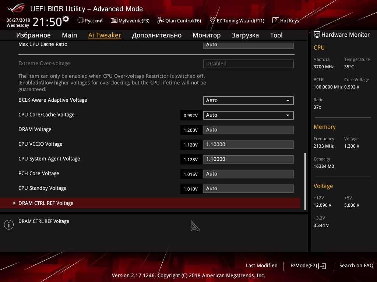
Task: Click Last Modified
Action: [262, 265]
